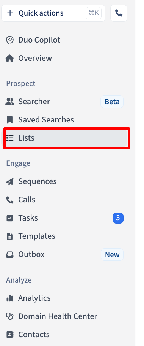Click the Duo Copilot label

point(39,40)
